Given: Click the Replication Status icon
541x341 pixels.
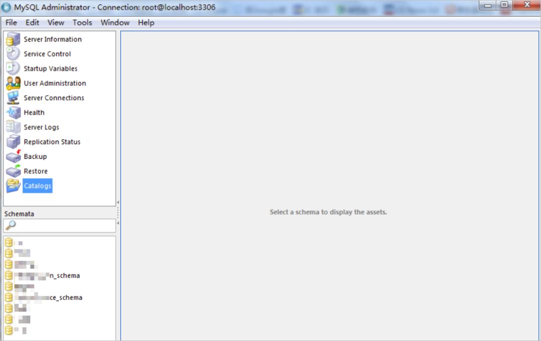Looking at the screenshot, I should point(13,142).
